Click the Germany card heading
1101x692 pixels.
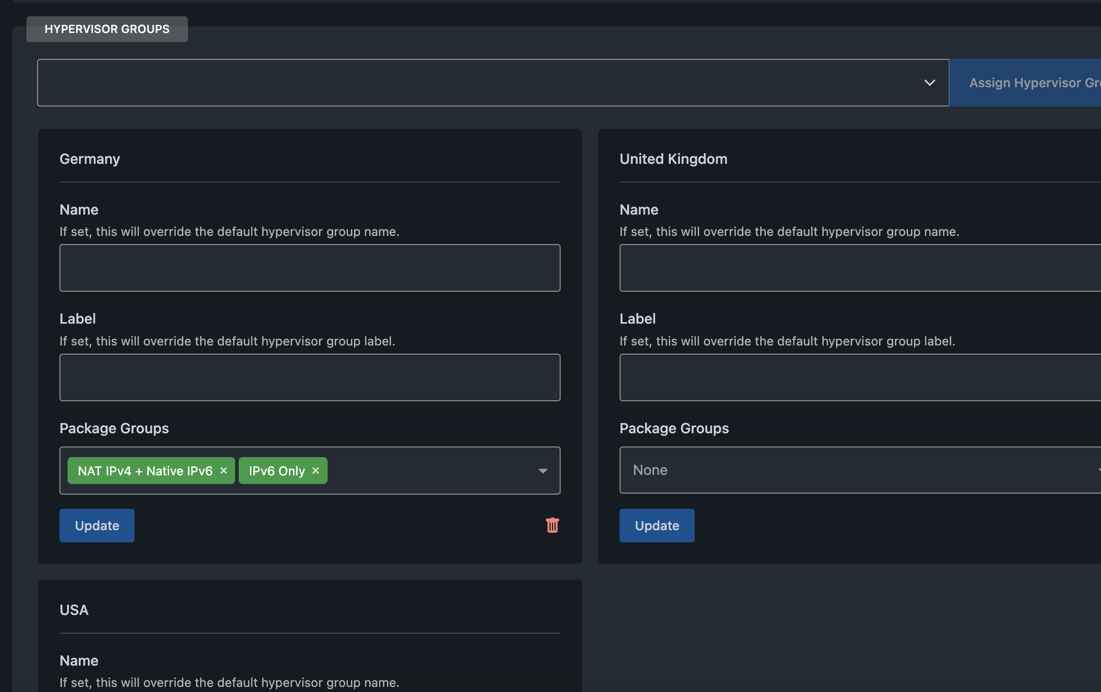click(90, 159)
